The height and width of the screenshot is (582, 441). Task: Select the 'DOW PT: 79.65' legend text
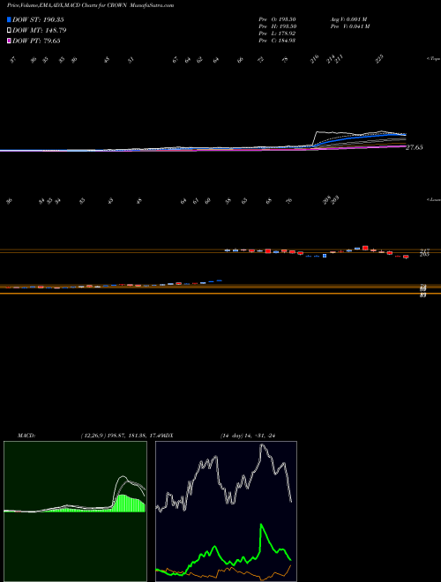(x=36, y=41)
